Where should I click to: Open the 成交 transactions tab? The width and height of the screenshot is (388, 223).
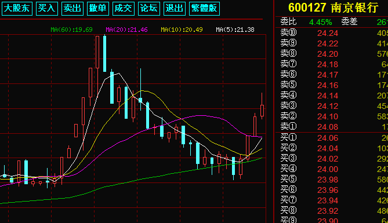click(x=124, y=9)
